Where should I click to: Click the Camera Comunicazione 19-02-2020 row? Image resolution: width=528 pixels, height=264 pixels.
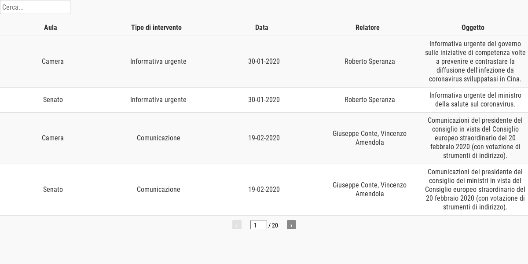[x=264, y=138]
